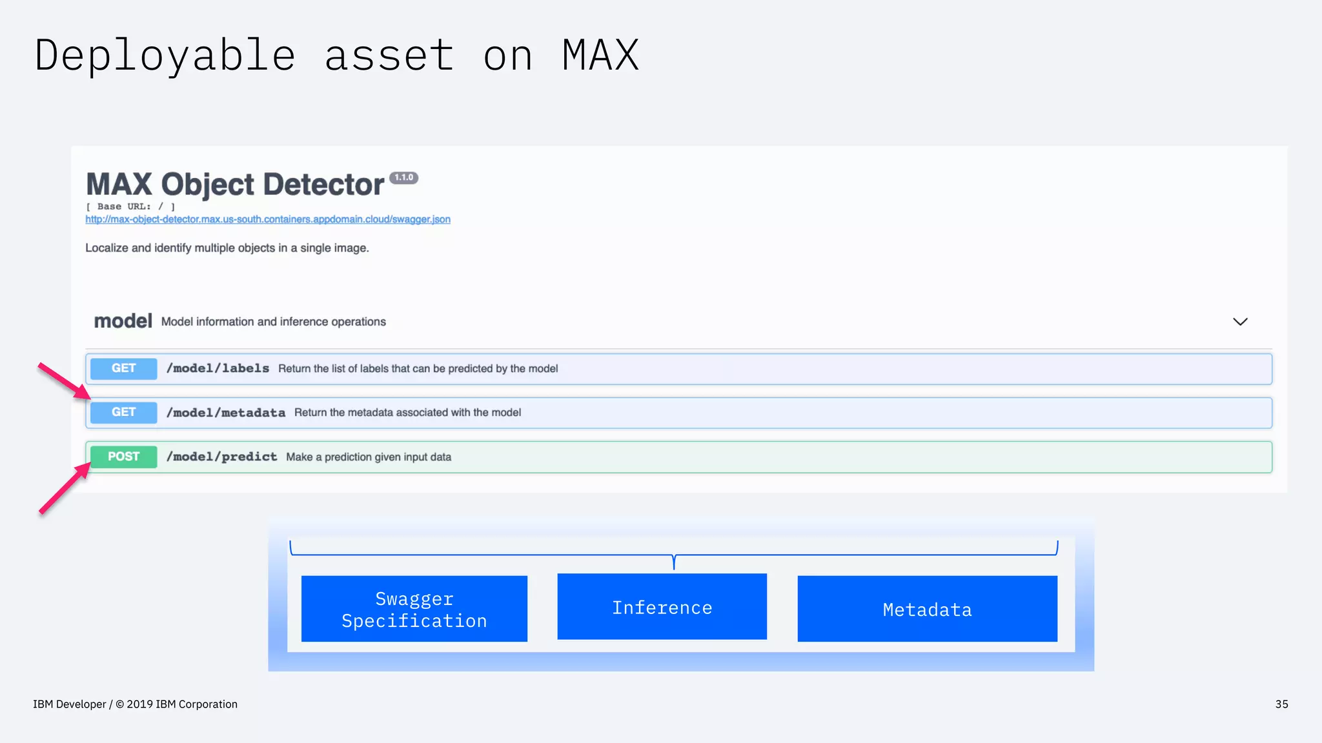Click 'Make a prediction given input data' text

point(369,457)
